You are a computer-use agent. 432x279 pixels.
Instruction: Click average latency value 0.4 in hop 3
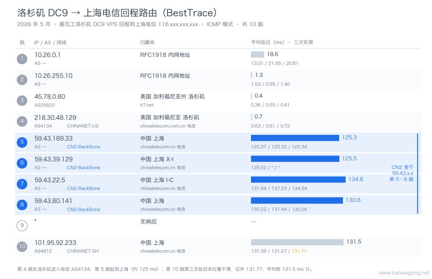tap(259, 96)
